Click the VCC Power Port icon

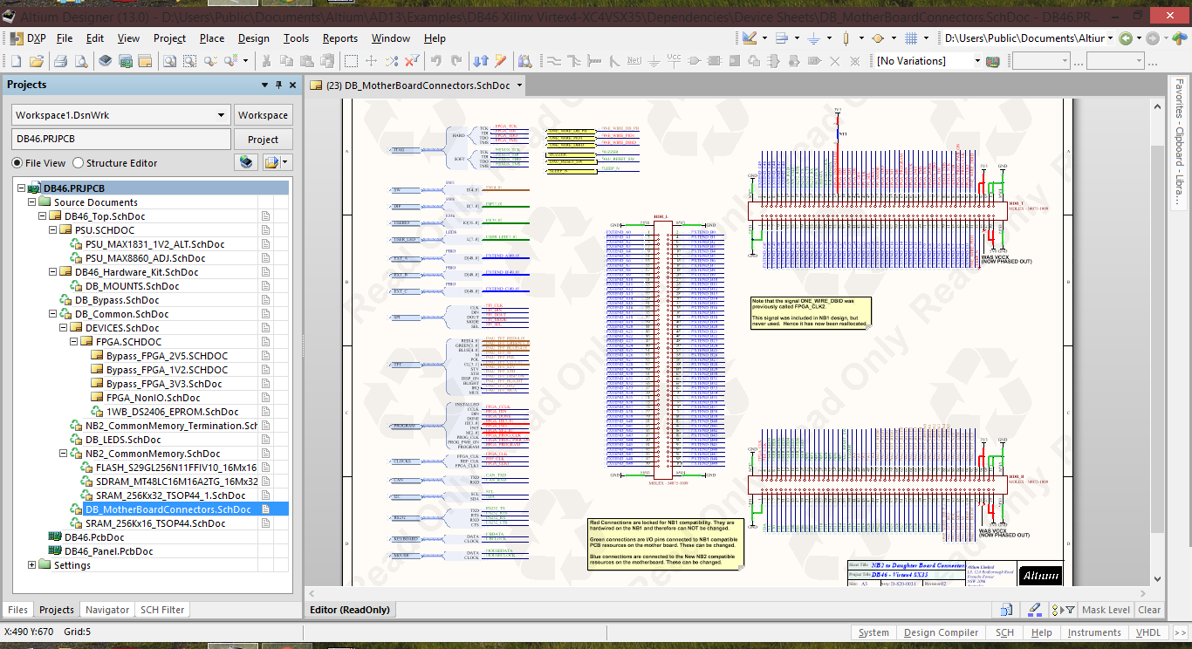674,60
